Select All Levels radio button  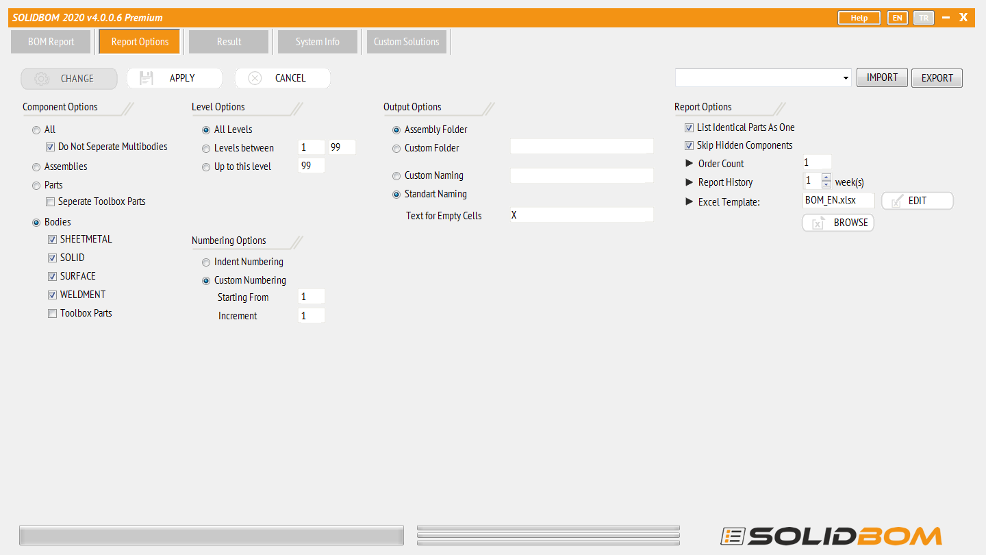pos(206,129)
